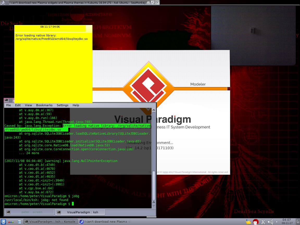Click the Visual Paradigm logo on the splash screen

(x=148, y=85)
